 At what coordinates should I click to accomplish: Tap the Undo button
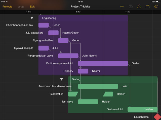click(x=21, y=7)
